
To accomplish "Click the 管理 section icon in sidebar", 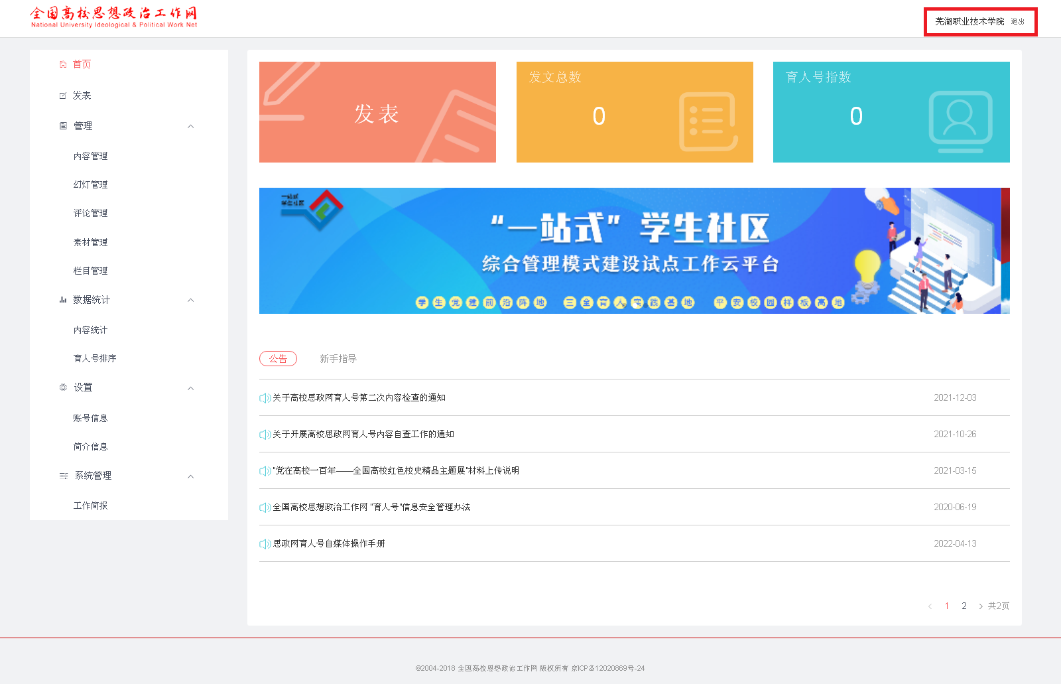I will tap(63, 126).
